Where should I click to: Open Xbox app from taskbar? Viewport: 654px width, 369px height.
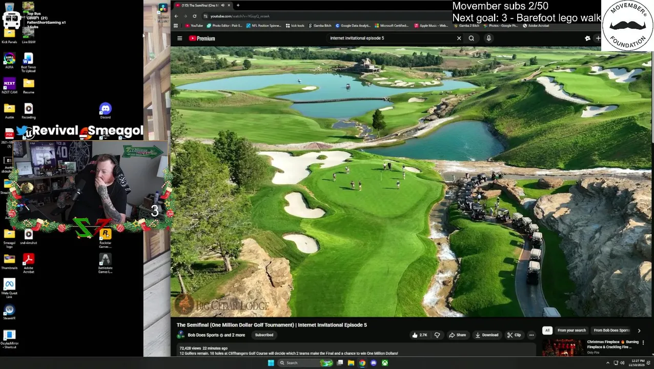coord(384,363)
